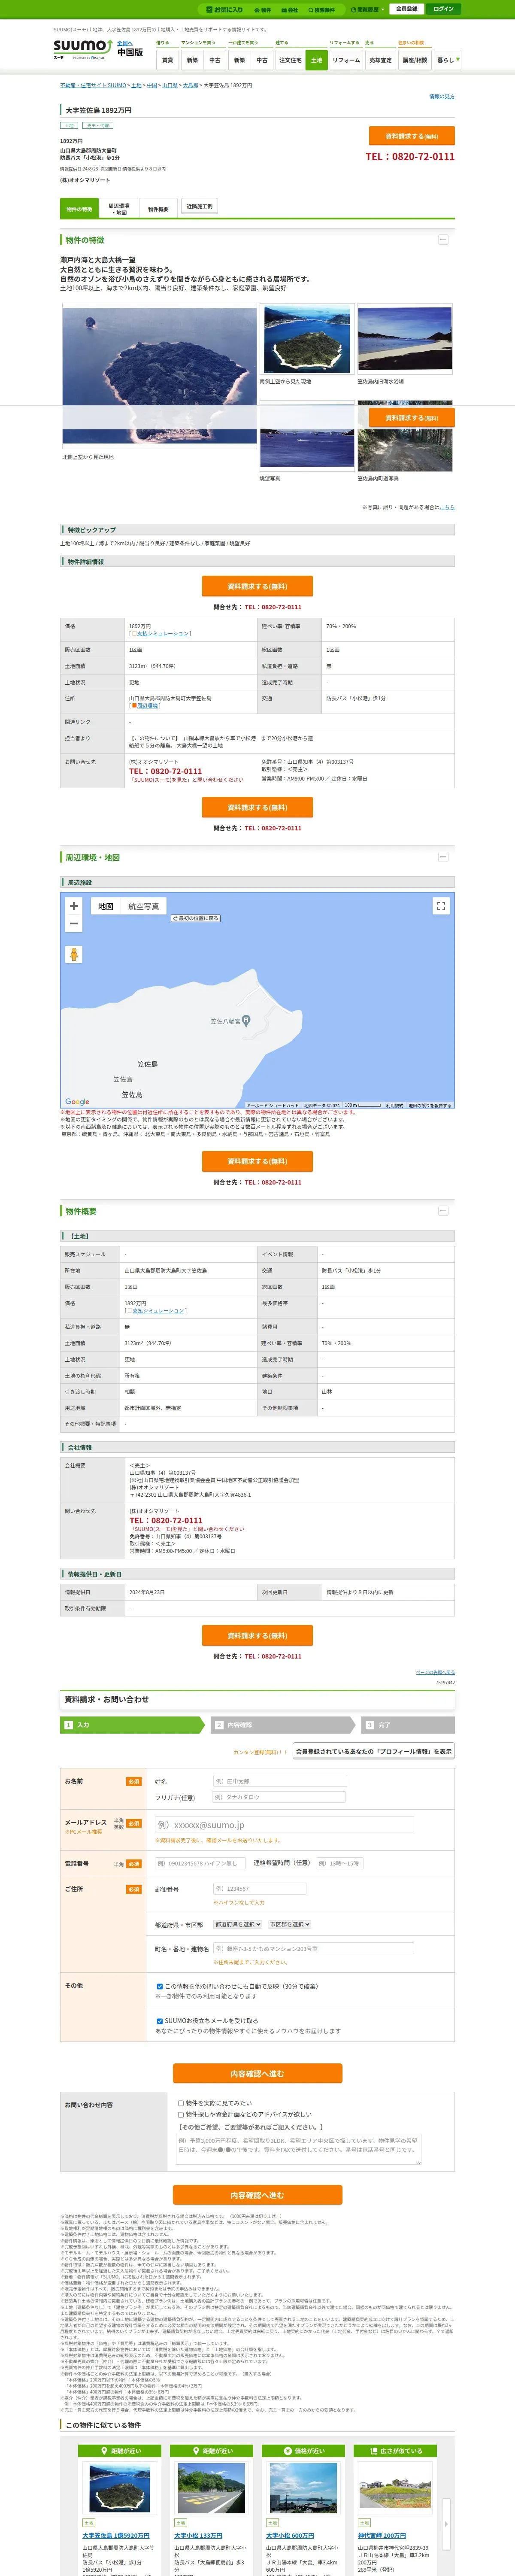This screenshot has height=2576, width=515.
Task: Open the 注文住宅 navigation tab
Action: (x=290, y=60)
